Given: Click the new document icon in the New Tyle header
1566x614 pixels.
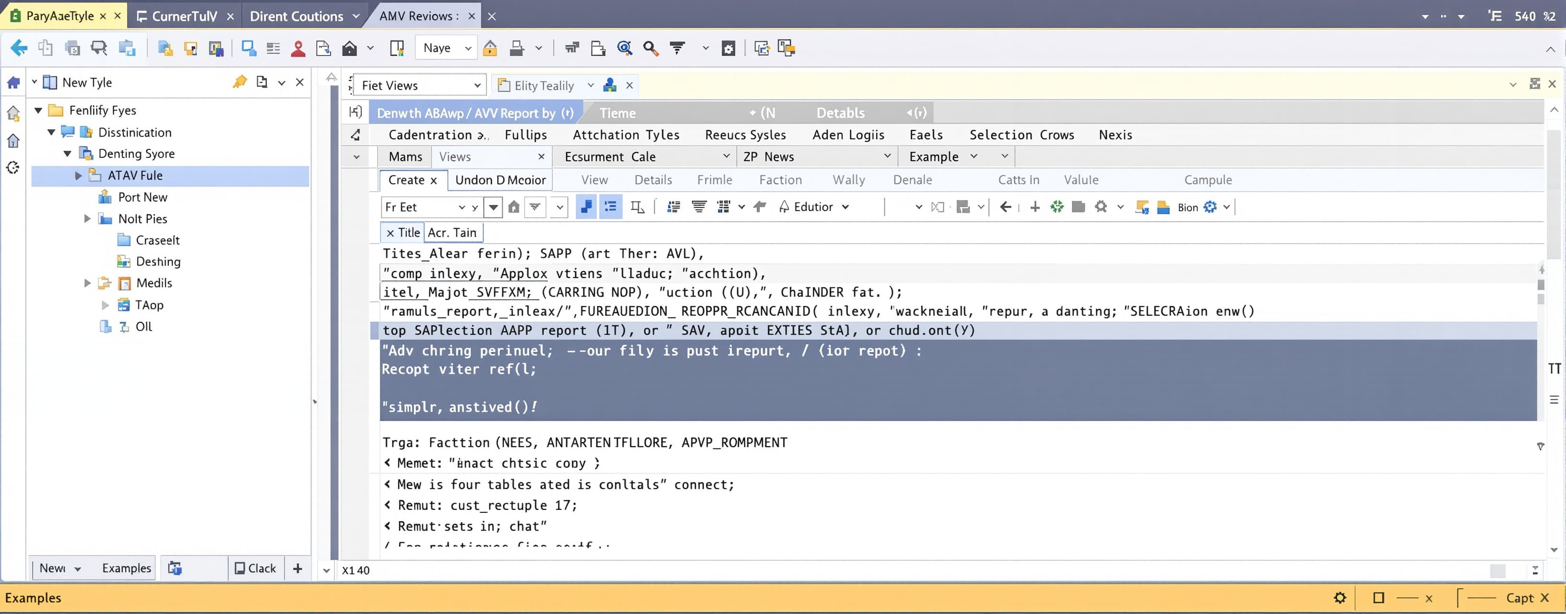Looking at the screenshot, I should point(262,82).
